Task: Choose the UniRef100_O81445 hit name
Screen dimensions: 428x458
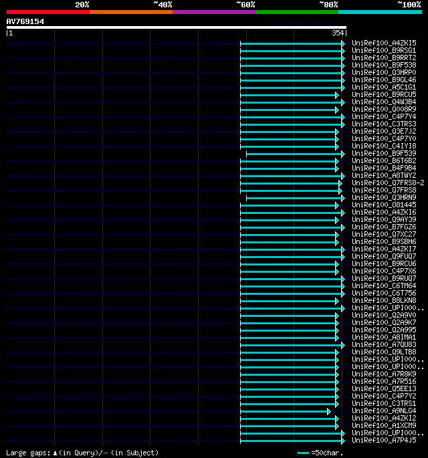Action: coord(384,205)
